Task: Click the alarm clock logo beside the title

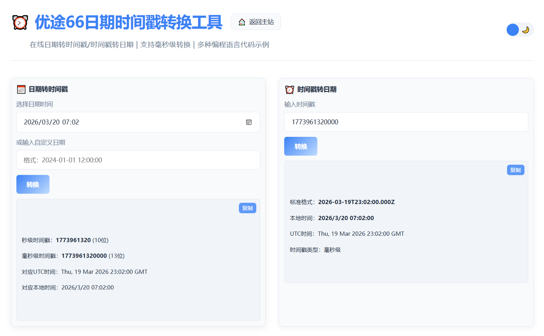Action: click(20, 22)
